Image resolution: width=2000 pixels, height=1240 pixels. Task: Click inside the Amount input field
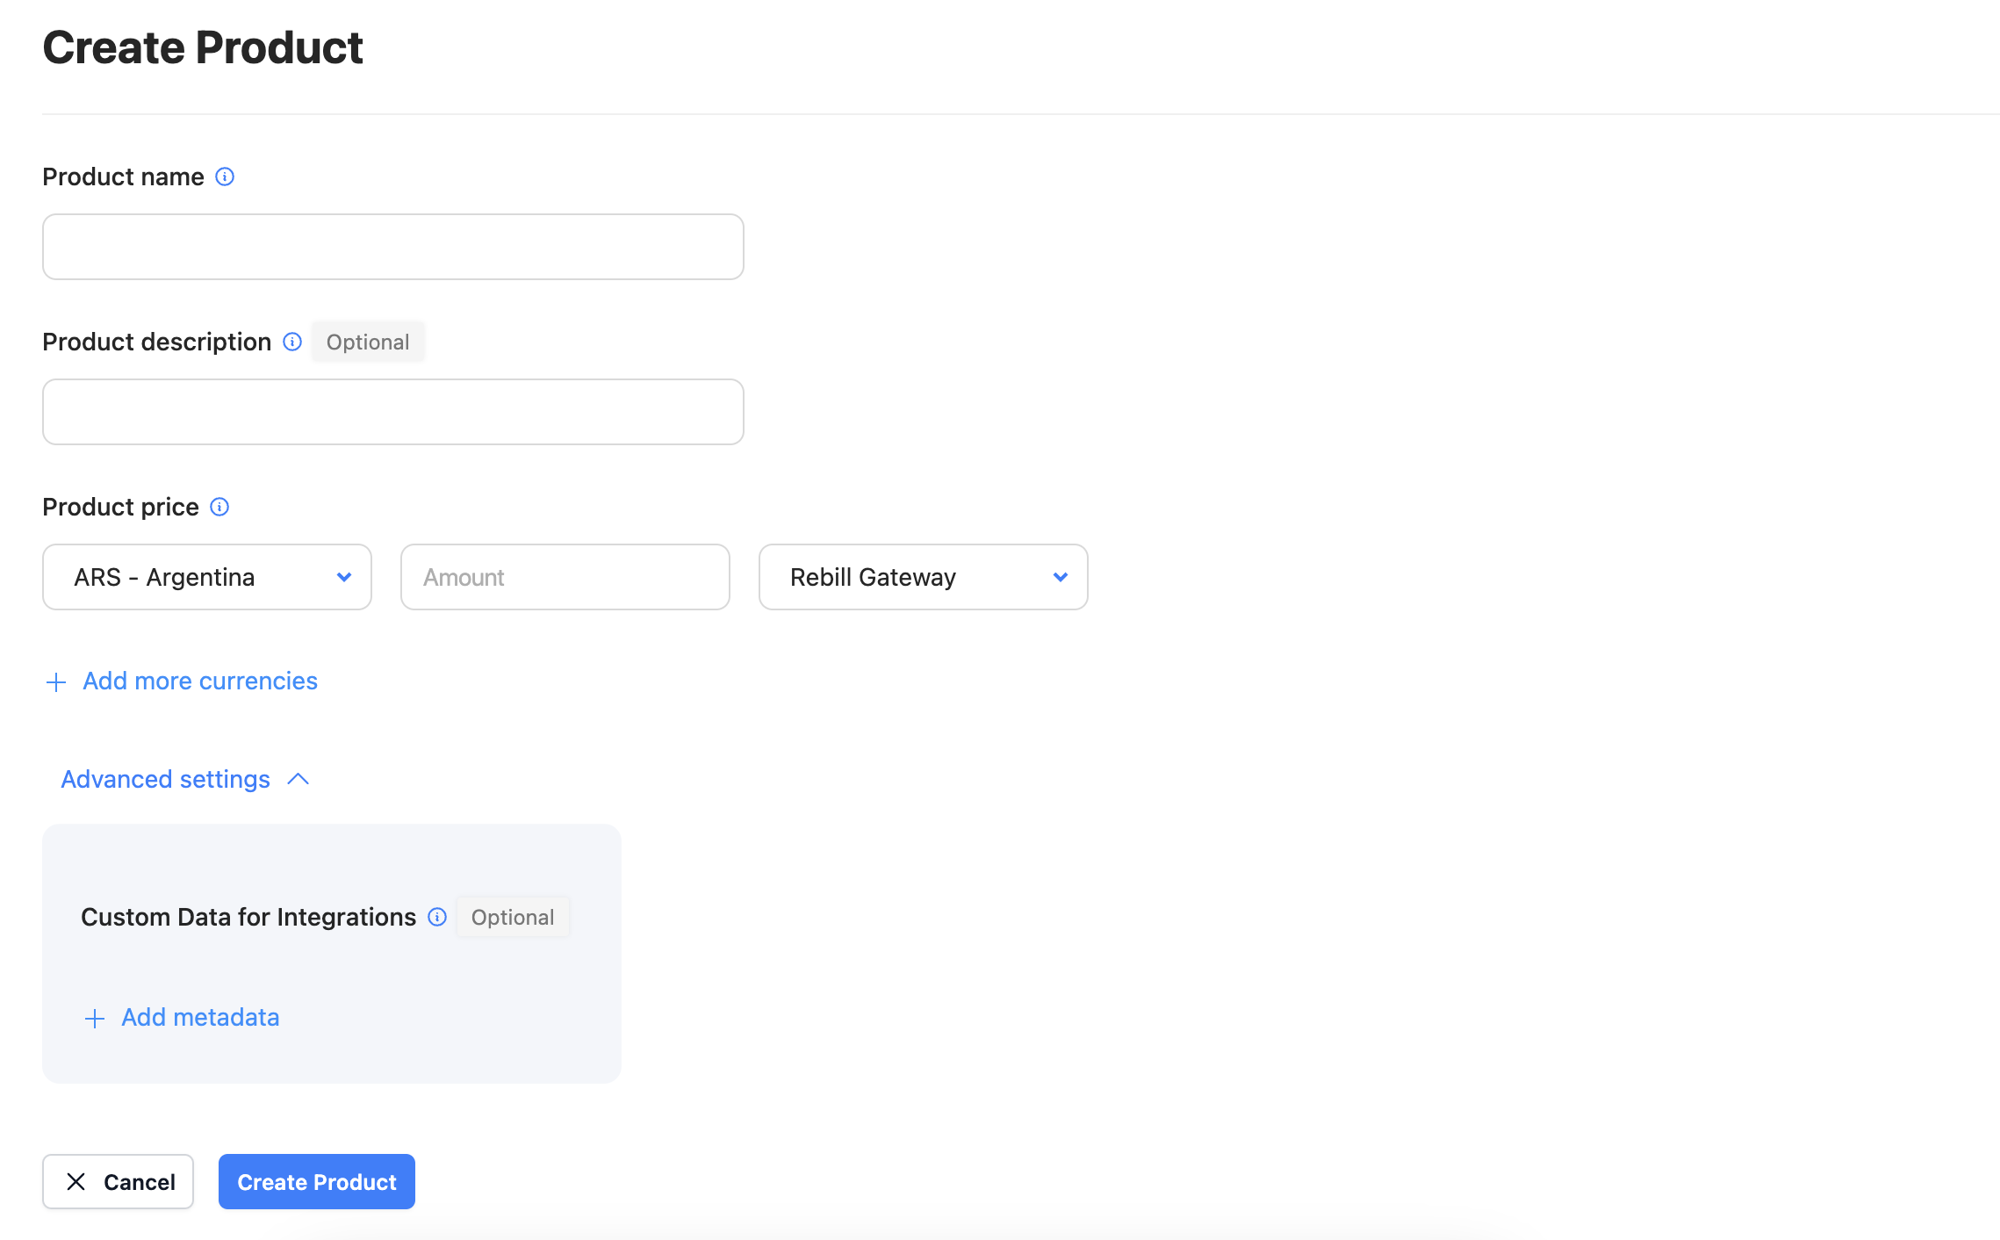click(x=565, y=577)
